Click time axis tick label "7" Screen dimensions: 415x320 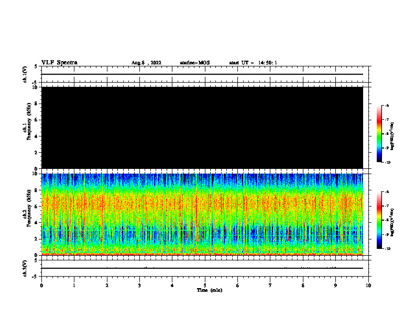tap(270, 285)
